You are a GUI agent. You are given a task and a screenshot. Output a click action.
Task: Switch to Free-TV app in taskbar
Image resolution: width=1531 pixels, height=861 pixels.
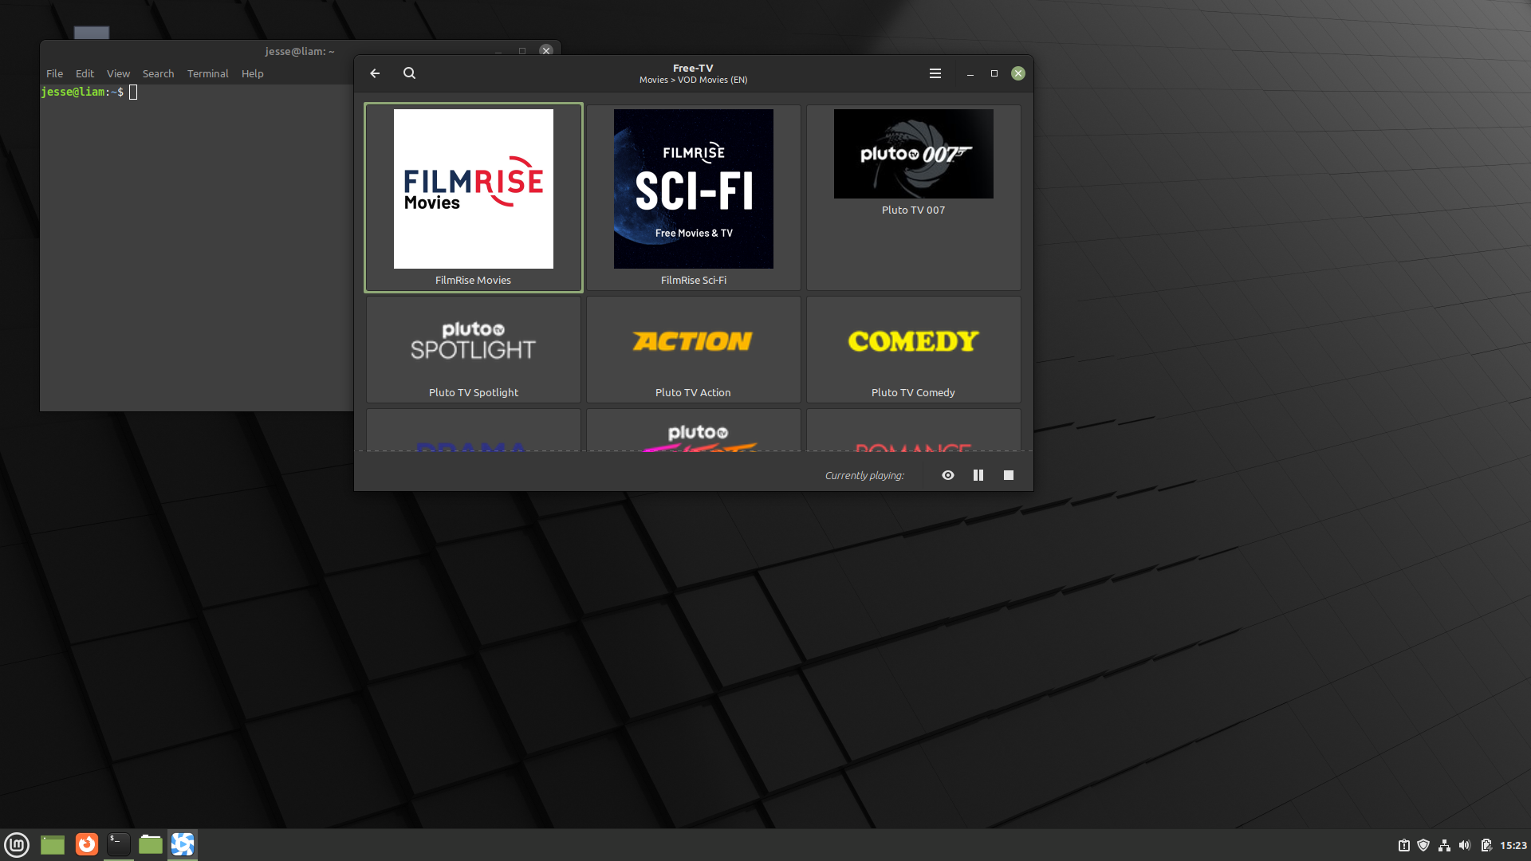click(x=183, y=844)
